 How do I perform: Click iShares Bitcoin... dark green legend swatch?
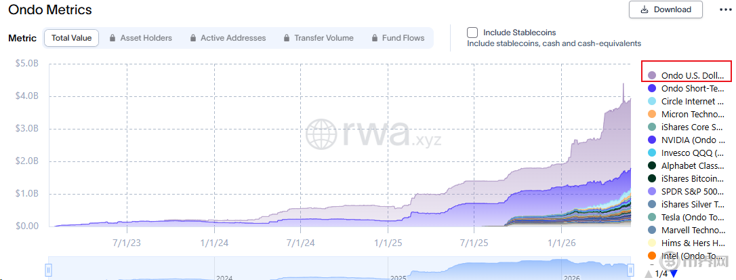pos(651,178)
